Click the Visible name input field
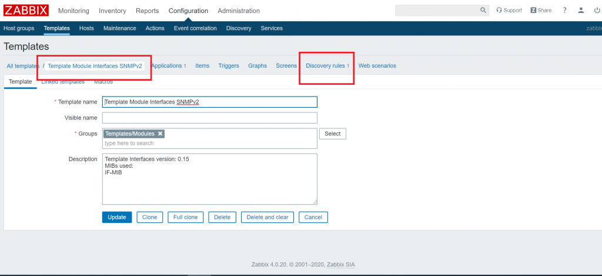The width and height of the screenshot is (602, 276). 210,118
